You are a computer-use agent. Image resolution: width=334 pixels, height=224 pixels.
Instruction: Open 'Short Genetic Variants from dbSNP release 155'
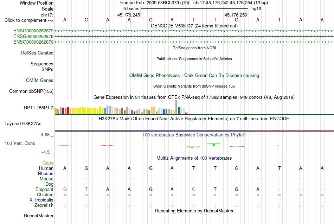[194, 86]
